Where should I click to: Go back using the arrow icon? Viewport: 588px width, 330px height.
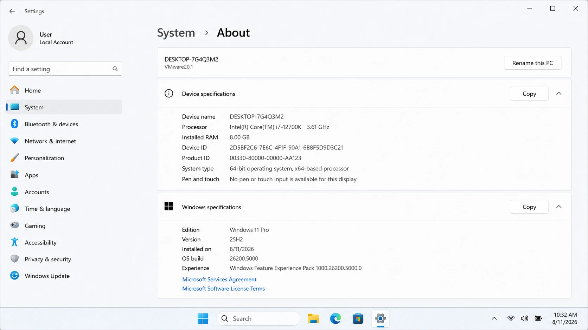[12, 11]
